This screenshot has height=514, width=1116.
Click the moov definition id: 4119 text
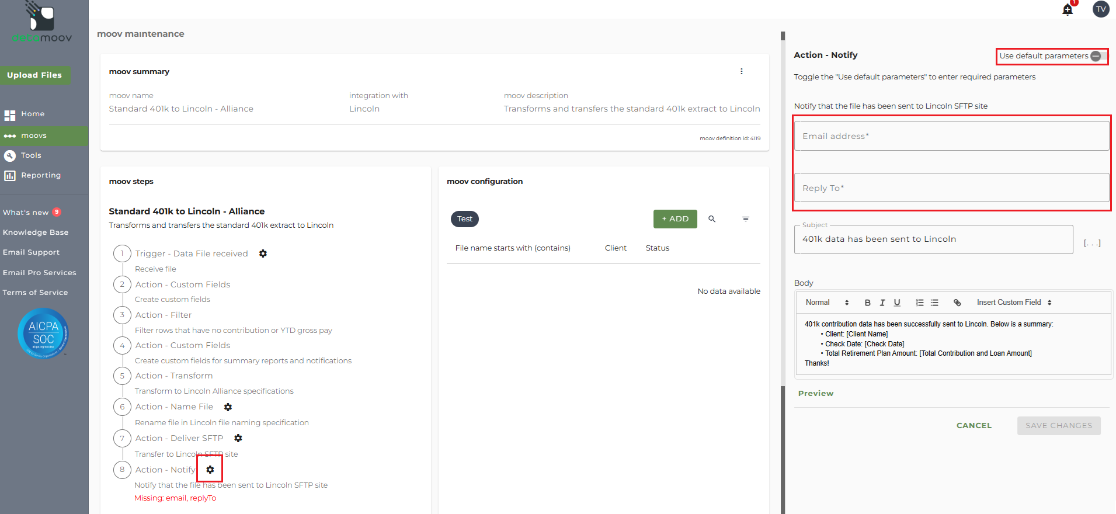[730, 138]
